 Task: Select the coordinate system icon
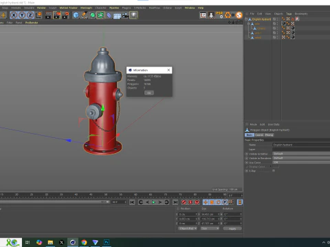tap(38, 15)
